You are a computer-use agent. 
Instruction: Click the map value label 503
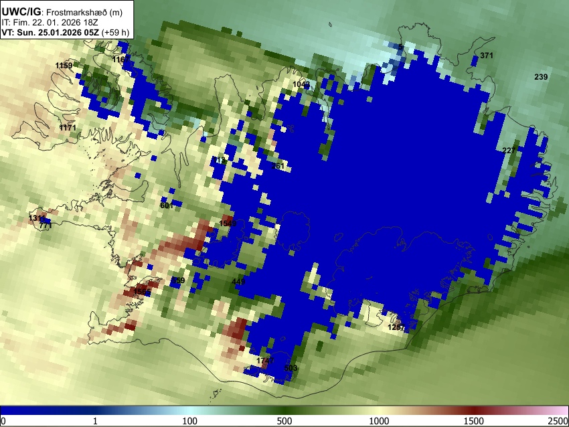(291, 368)
